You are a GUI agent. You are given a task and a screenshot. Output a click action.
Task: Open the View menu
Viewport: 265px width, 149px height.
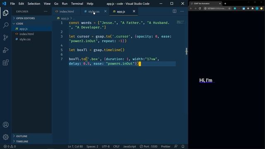pyautogui.click(x=47, y=4)
